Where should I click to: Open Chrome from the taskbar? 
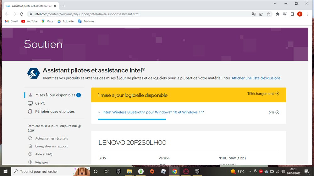pos(175,171)
